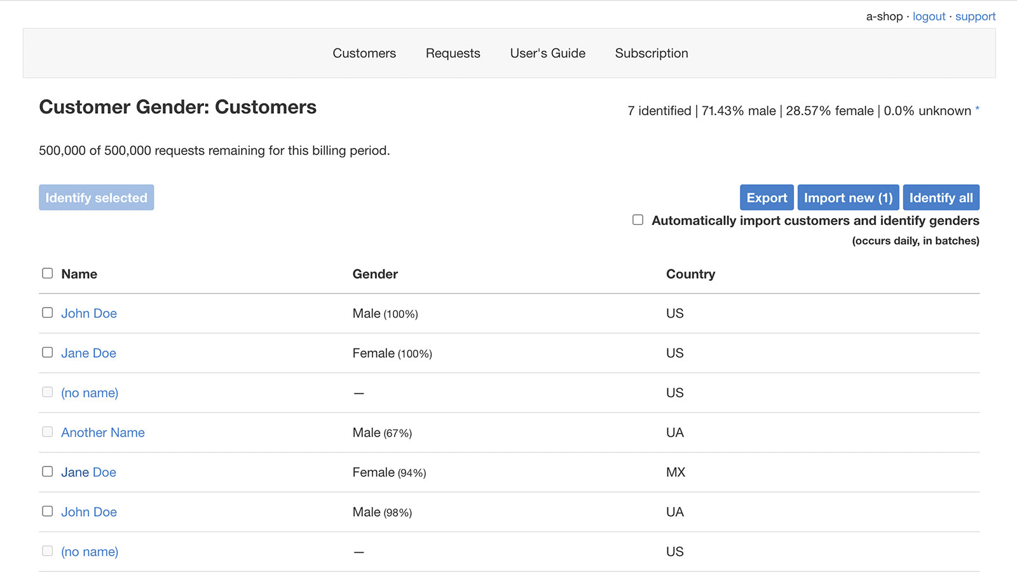Enable automatic customer import and gender identification
The height and width of the screenshot is (572, 1017).
click(x=638, y=220)
